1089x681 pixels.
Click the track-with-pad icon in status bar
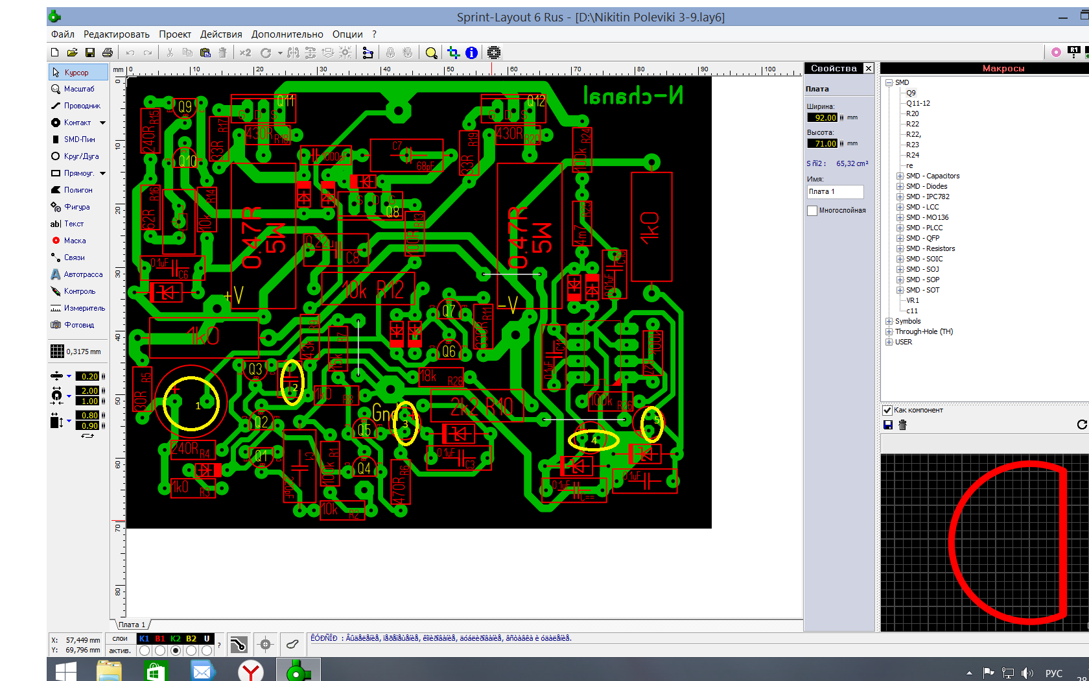coord(239,644)
